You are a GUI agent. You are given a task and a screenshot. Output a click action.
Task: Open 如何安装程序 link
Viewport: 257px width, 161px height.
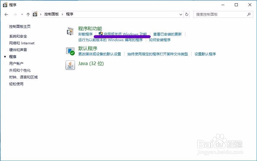(160, 40)
